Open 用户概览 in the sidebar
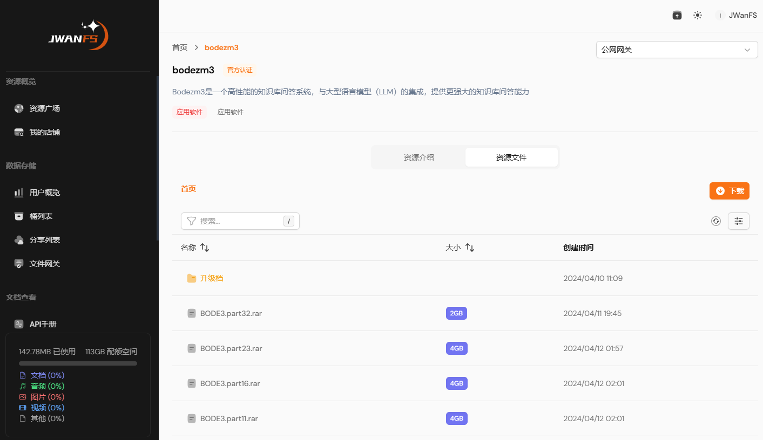The height and width of the screenshot is (440, 763). (x=45, y=192)
